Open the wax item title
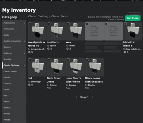Image resolution: width=143 pixels, height=123 pixels. 68,42
